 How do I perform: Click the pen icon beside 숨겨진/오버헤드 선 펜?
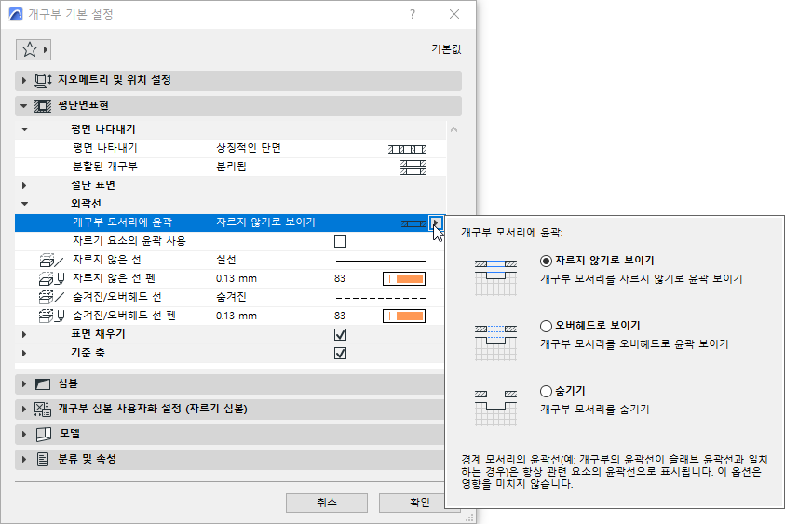51,316
